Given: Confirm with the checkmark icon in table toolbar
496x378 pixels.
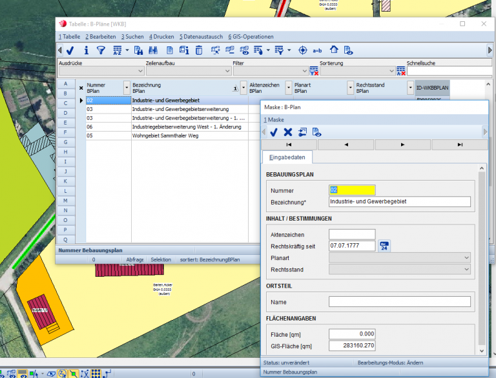Looking at the screenshot, I should tap(70, 50).
